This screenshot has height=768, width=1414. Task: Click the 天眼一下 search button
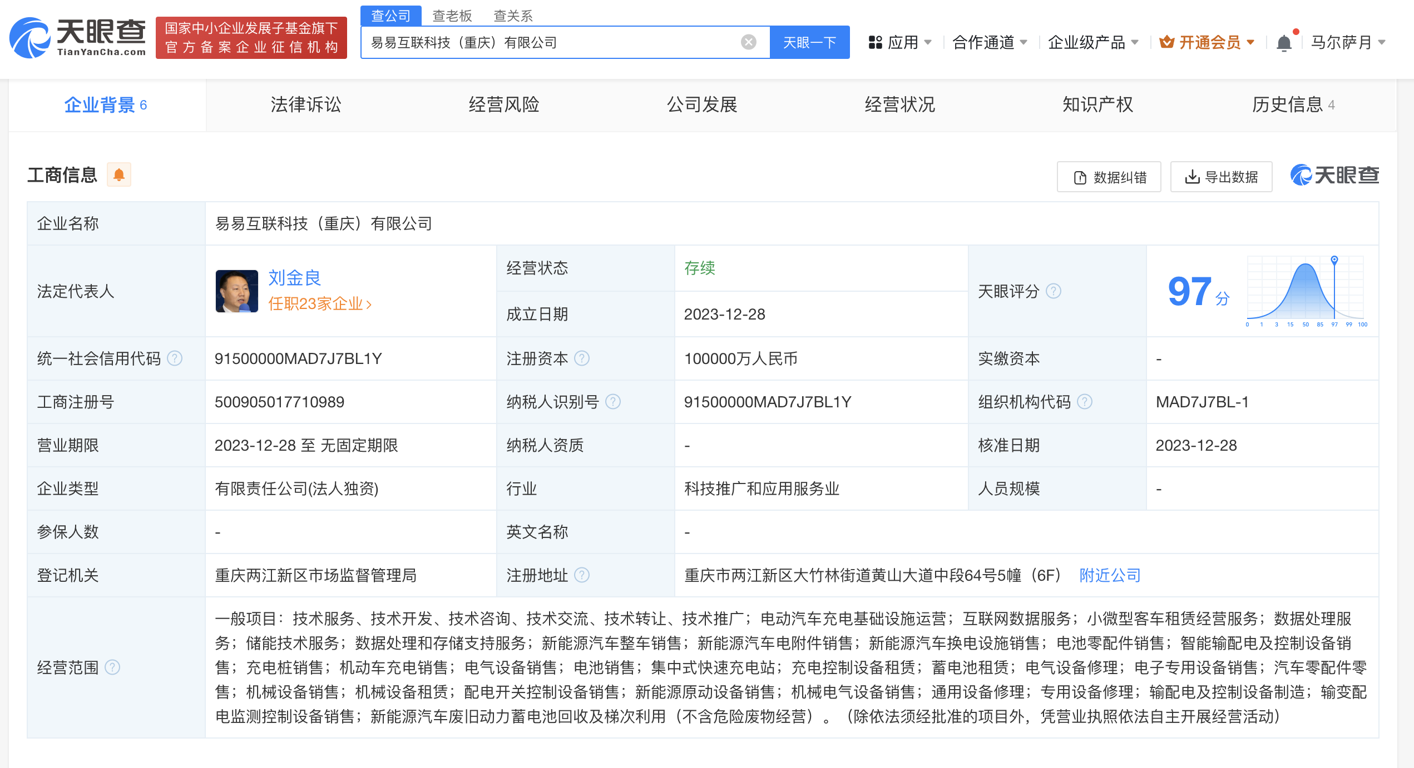click(x=809, y=43)
